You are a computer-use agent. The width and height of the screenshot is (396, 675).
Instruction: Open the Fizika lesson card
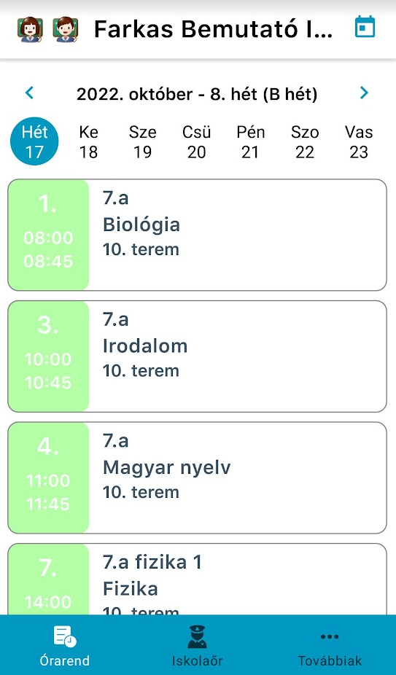click(x=198, y=579)
